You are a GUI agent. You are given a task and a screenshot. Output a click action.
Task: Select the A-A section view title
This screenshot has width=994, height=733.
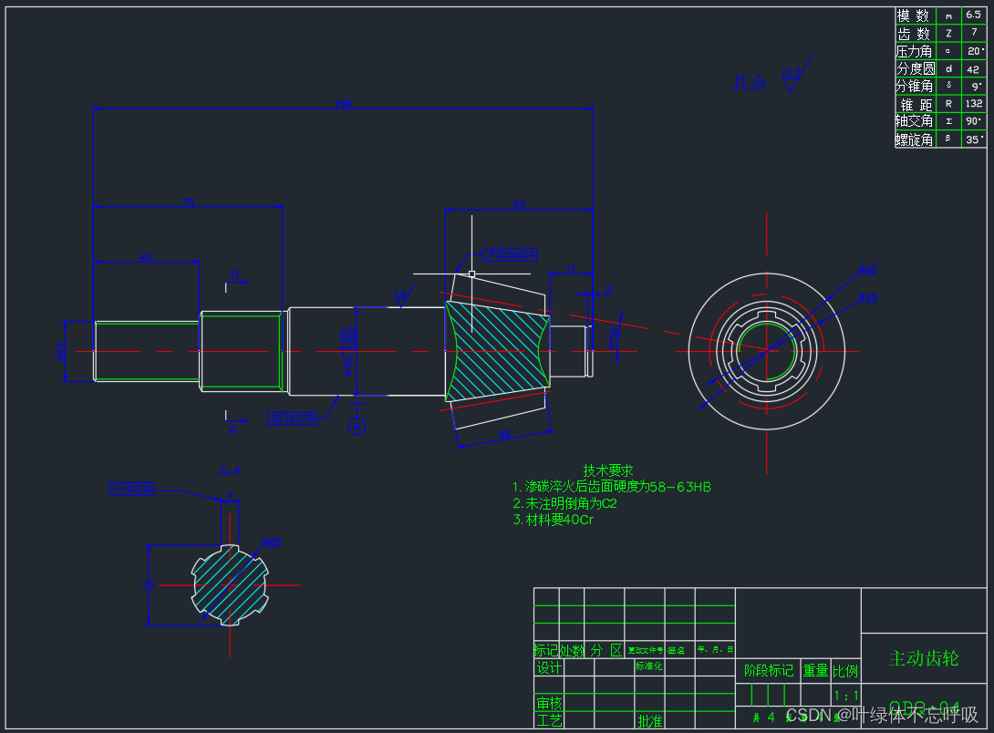point(230,471)
